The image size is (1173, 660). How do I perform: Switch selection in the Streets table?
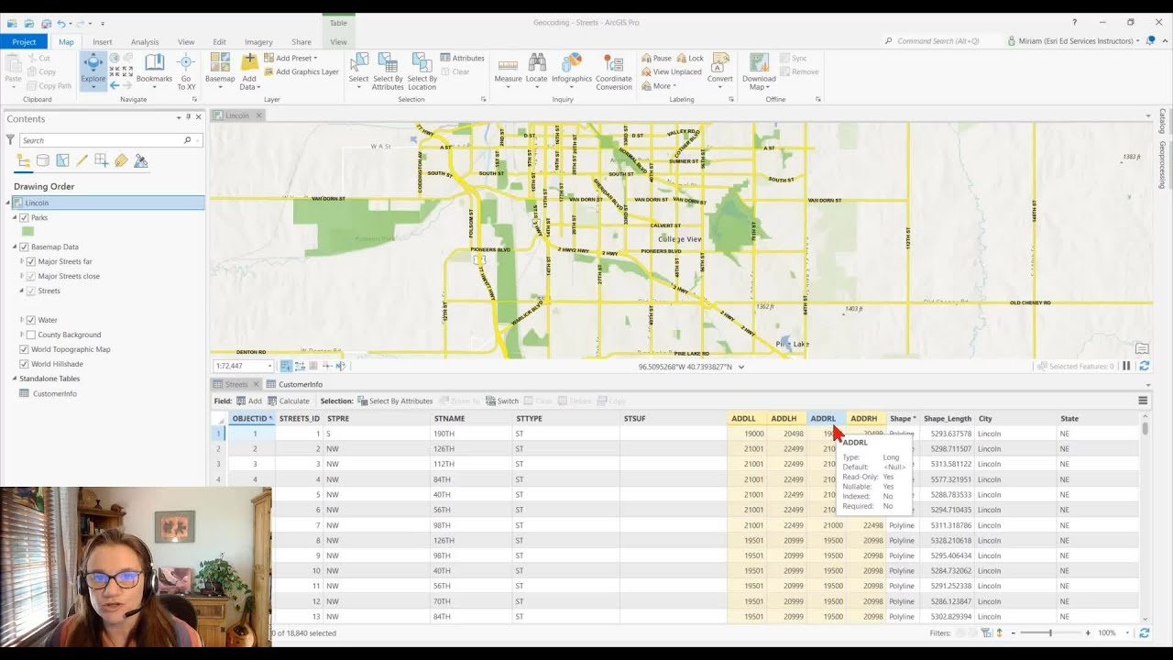point(502,401)
